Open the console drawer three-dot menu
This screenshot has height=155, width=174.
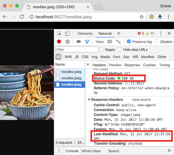59,151
